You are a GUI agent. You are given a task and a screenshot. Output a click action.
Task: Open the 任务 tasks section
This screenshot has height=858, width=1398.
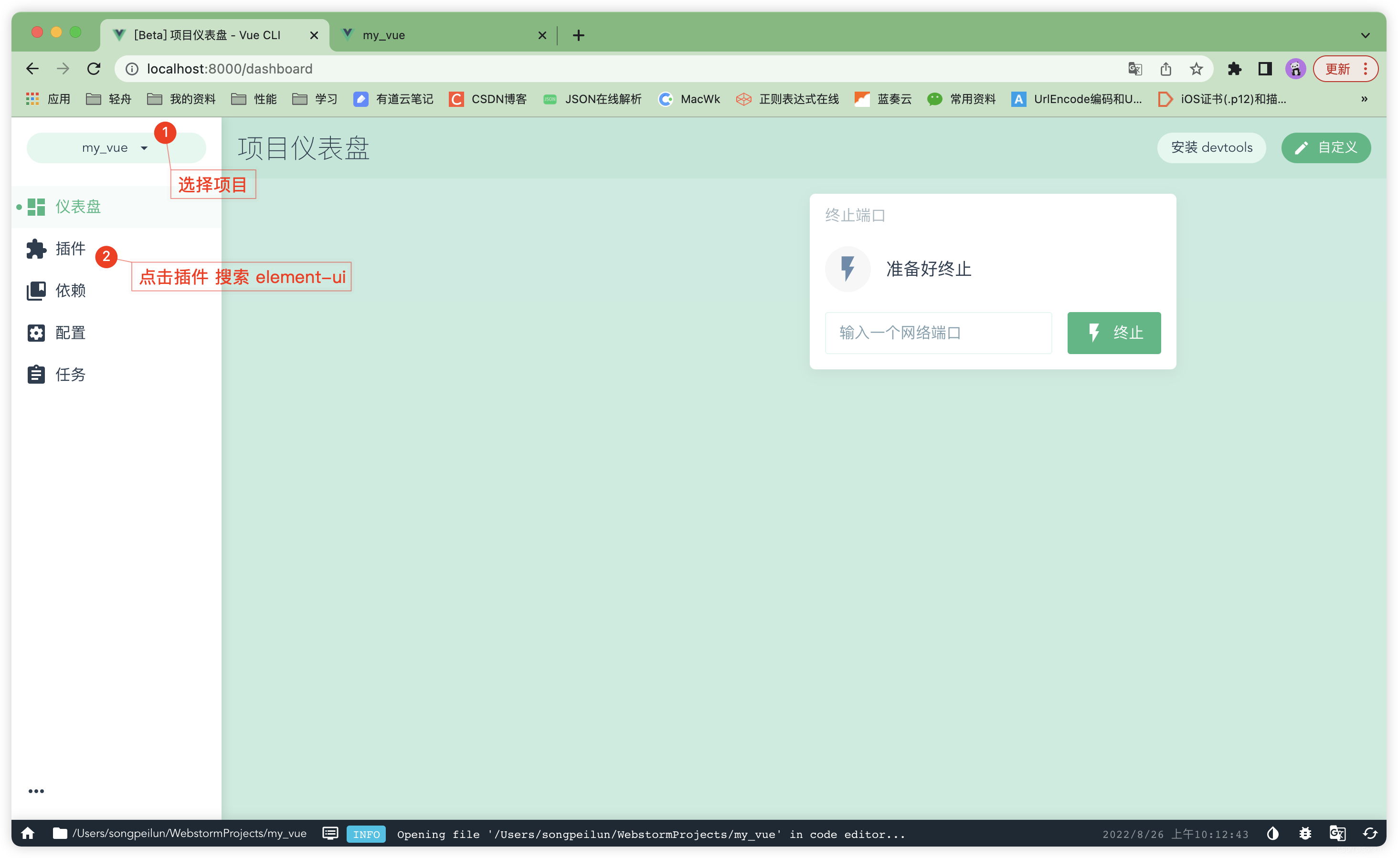70,375
